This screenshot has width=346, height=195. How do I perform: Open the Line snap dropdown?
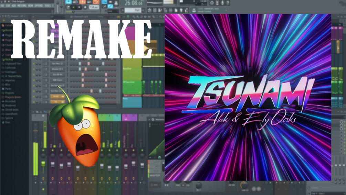point(113,11)
